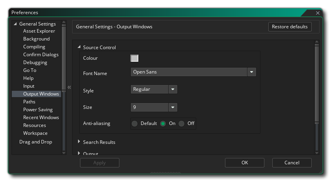Cancel the Preferences dialog
The width and height of the screenshot is (331, 182).
[292, 163]
